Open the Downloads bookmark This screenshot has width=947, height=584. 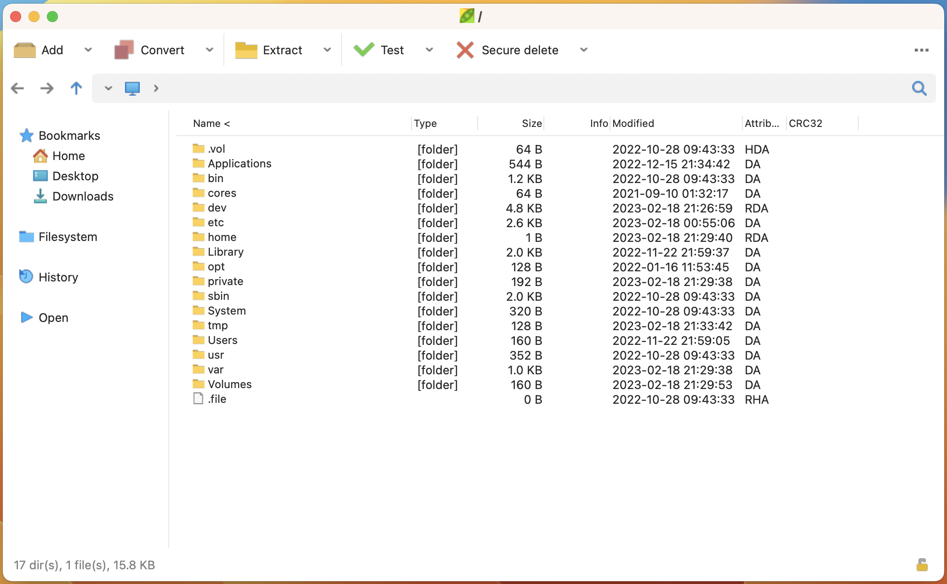coord(83,196)
